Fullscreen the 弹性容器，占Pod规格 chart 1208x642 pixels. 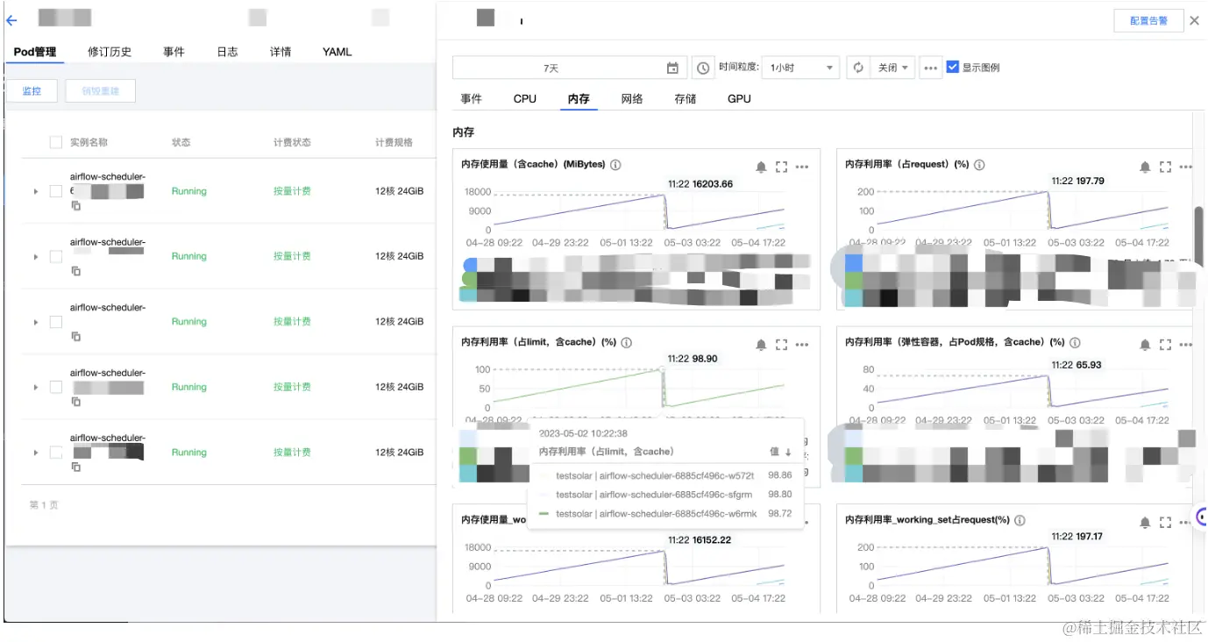coord(1165,345)
